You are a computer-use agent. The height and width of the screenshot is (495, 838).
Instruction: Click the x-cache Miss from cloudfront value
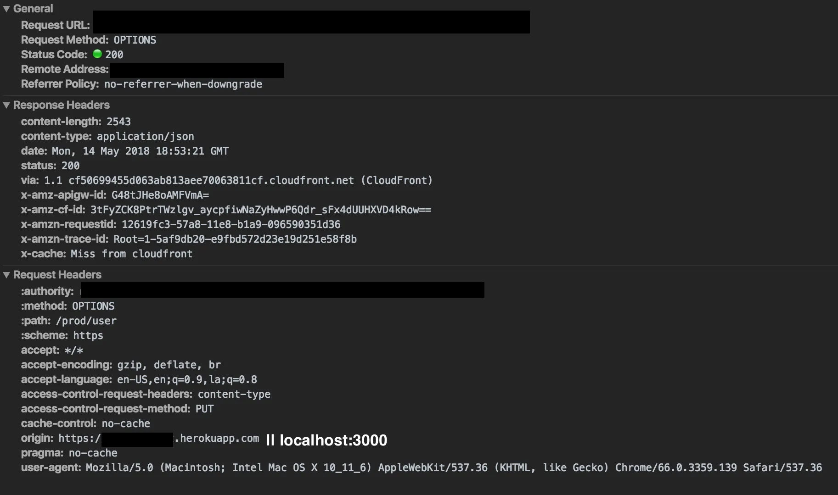[131, 254]
